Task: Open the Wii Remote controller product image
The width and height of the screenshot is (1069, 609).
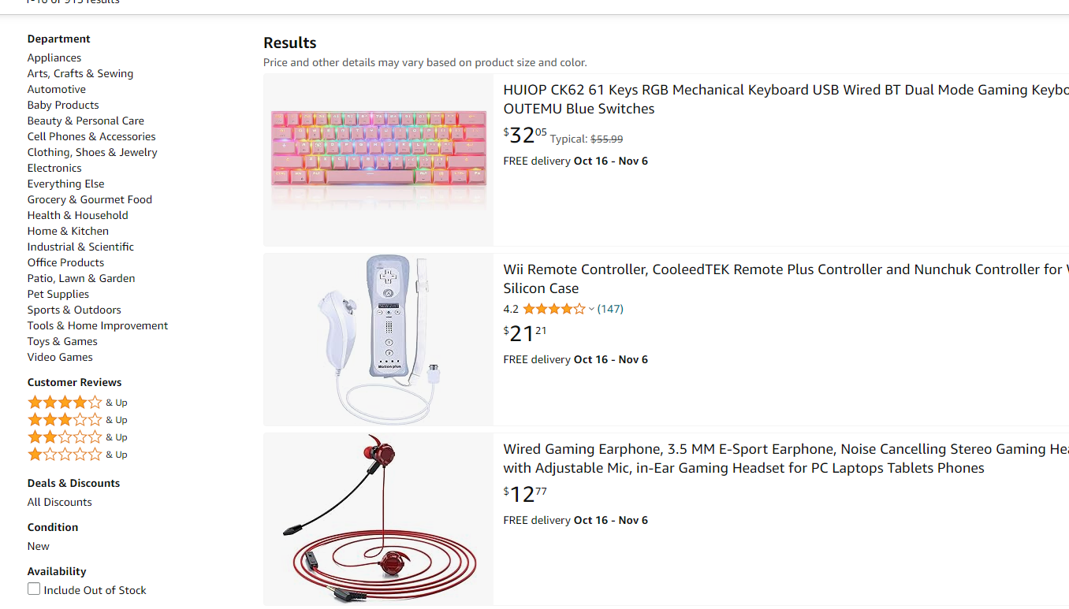Action: point(378,340)
